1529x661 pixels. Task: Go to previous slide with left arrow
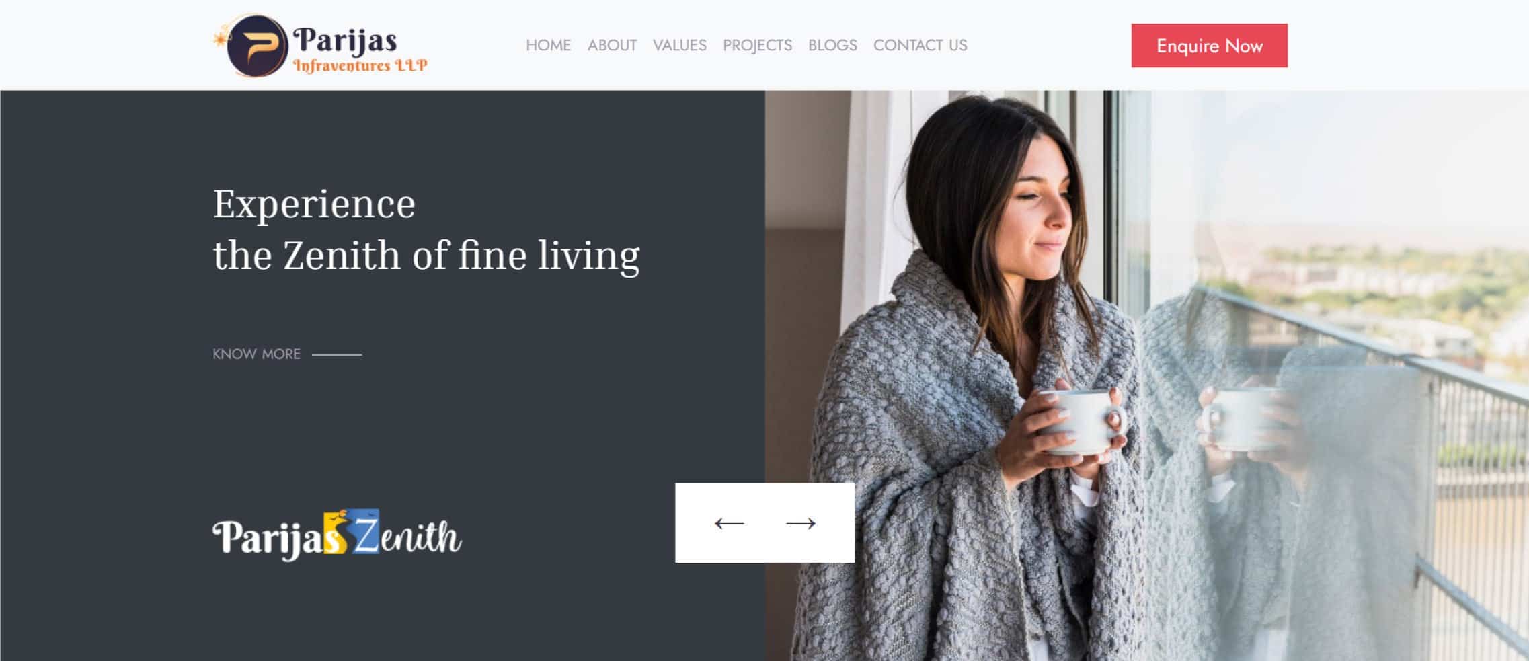click(x=730, y=523)
